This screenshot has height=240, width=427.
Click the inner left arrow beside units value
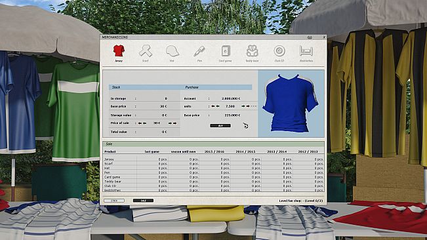point(218,106)
